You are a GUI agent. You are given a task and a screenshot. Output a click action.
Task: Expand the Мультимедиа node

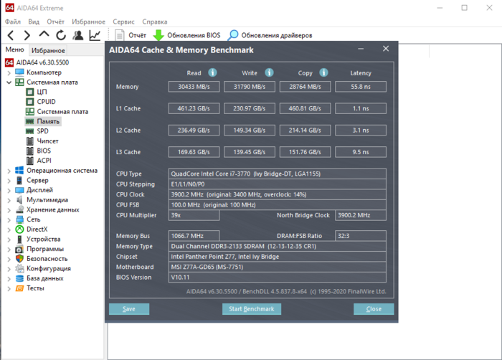9,200
